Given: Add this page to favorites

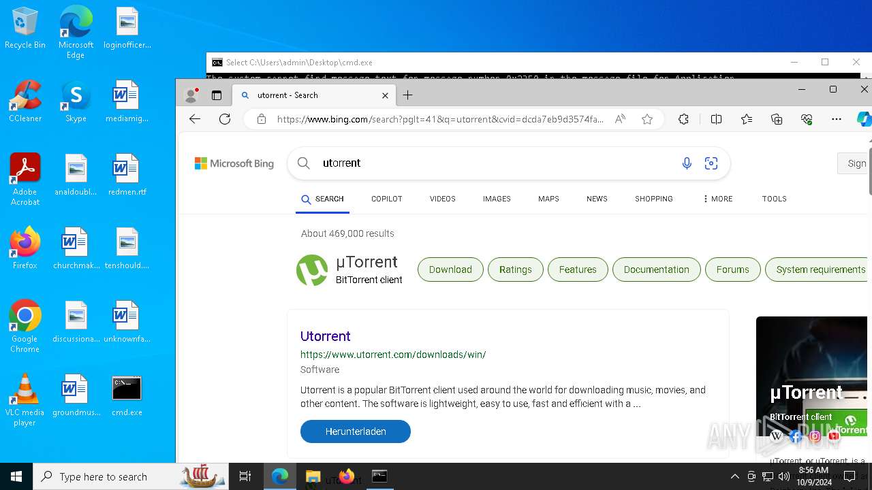Looking at the screenshot, I should point(647,119).
